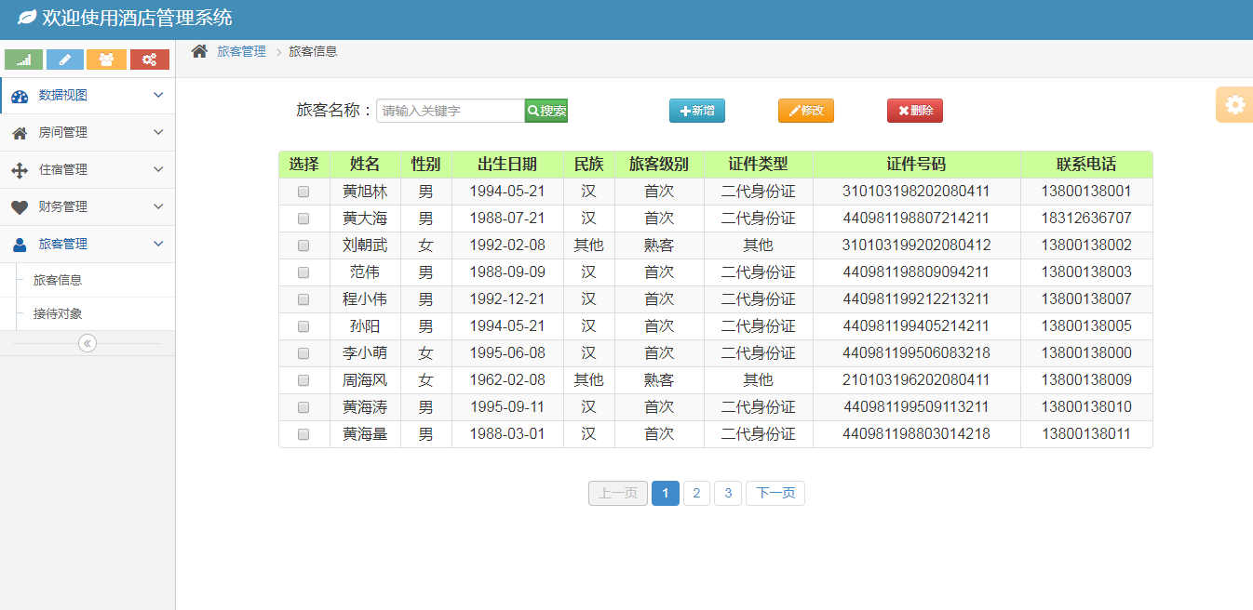Select checkbox for 黄旭林 row
1253x610 pixels.
303,192
